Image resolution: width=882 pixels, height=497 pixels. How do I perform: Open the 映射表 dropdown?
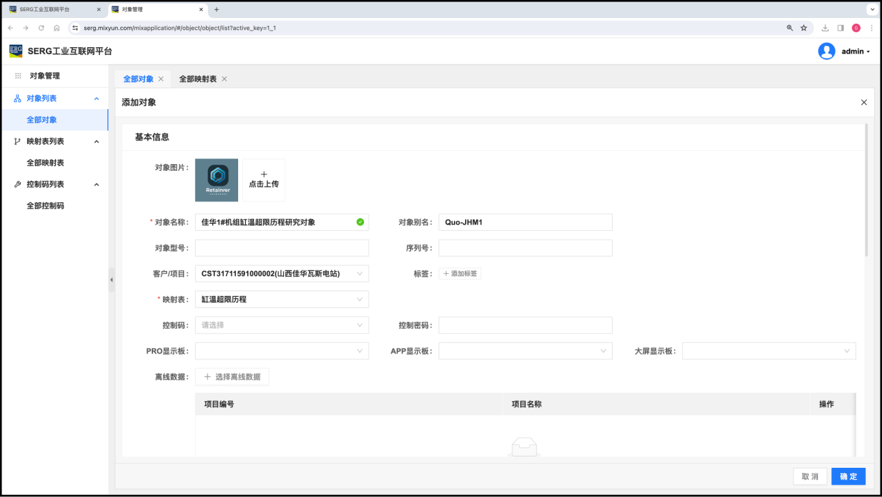[282, 300]
